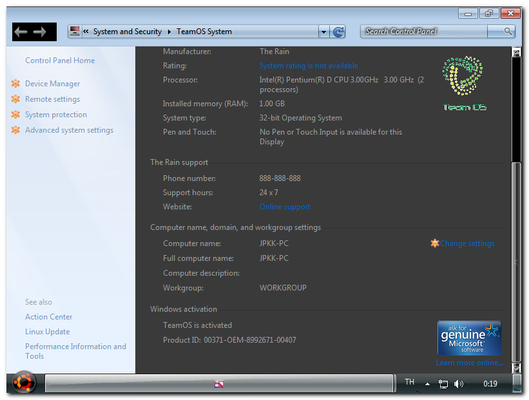Click ask for genuine Microsoft software badge

(469, 338)
